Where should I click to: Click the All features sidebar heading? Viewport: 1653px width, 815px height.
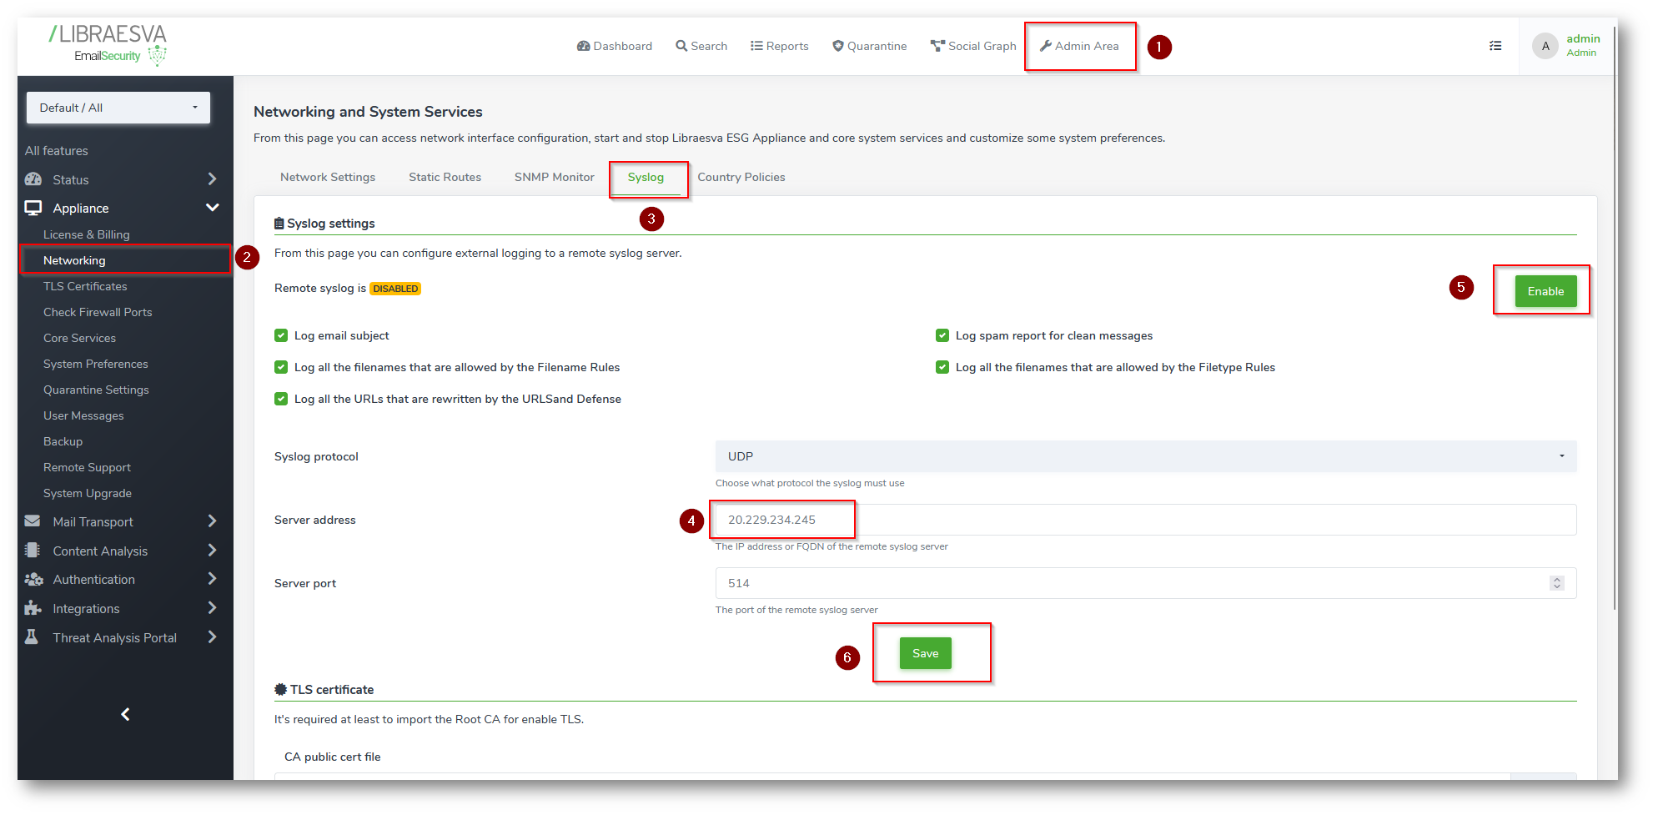click(57, 151)
